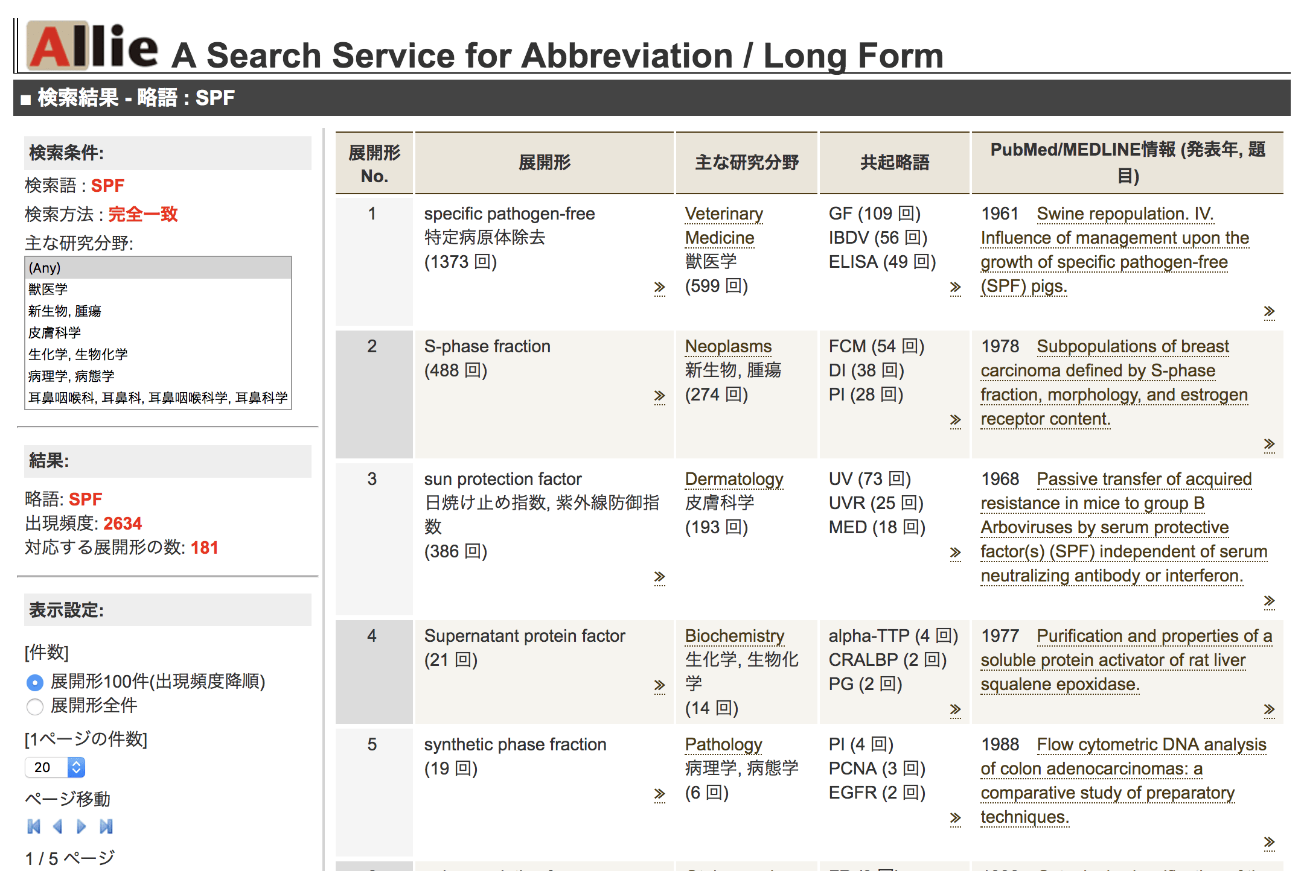
Task: Open the items-per-page dropdown showing 20
Action: (55, 767)
